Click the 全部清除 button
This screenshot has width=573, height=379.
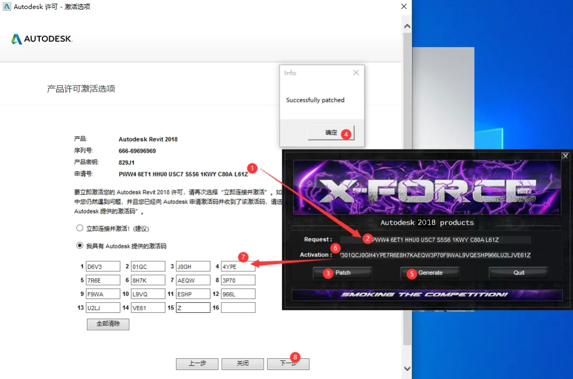(108, 324)
